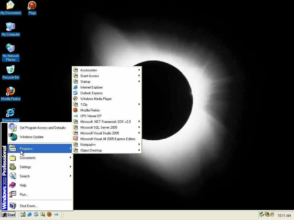The image size is (294, 220).
Task: Expand Microsoft SQL Server 2005 submenu arrow
Action: pos(139,127)
